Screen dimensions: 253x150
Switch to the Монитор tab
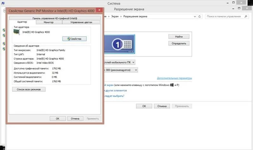click(49, 22)
